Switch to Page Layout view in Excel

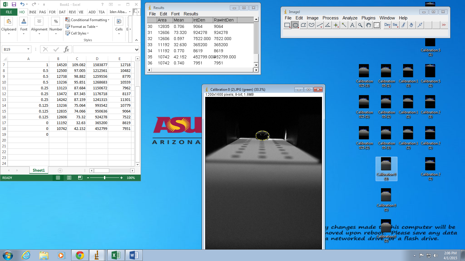[69, 178]
